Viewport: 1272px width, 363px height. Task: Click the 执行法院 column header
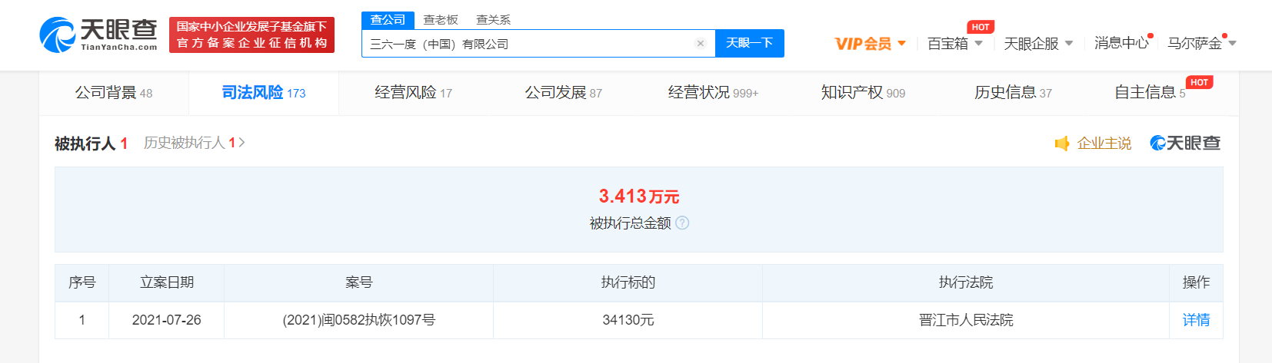click(967, 282)
